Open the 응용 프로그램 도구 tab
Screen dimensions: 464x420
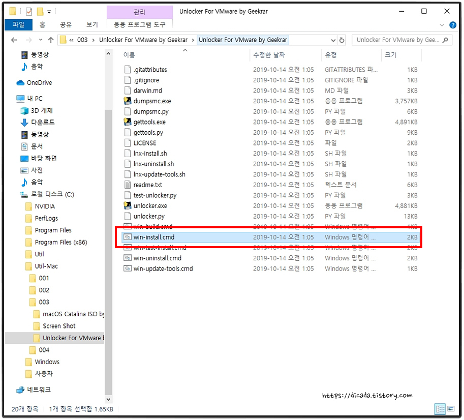(x=139, y=24)
